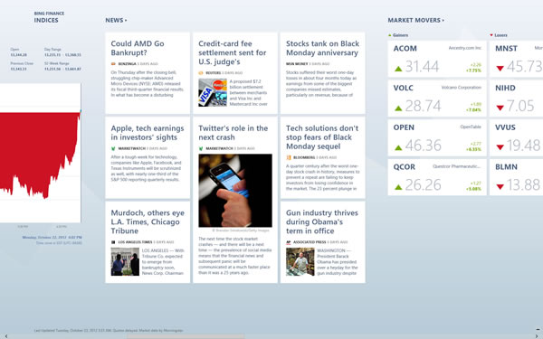Screen dimensions: 543x339
Task: Click Bloomberg source icon on Black Monday sequel
Action: pyautogui.click(x=288, y=157)
